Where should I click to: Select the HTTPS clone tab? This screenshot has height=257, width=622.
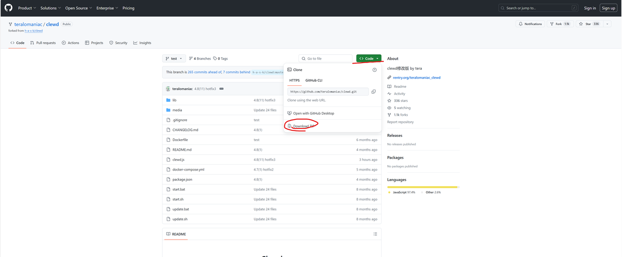tap(294, 80)
